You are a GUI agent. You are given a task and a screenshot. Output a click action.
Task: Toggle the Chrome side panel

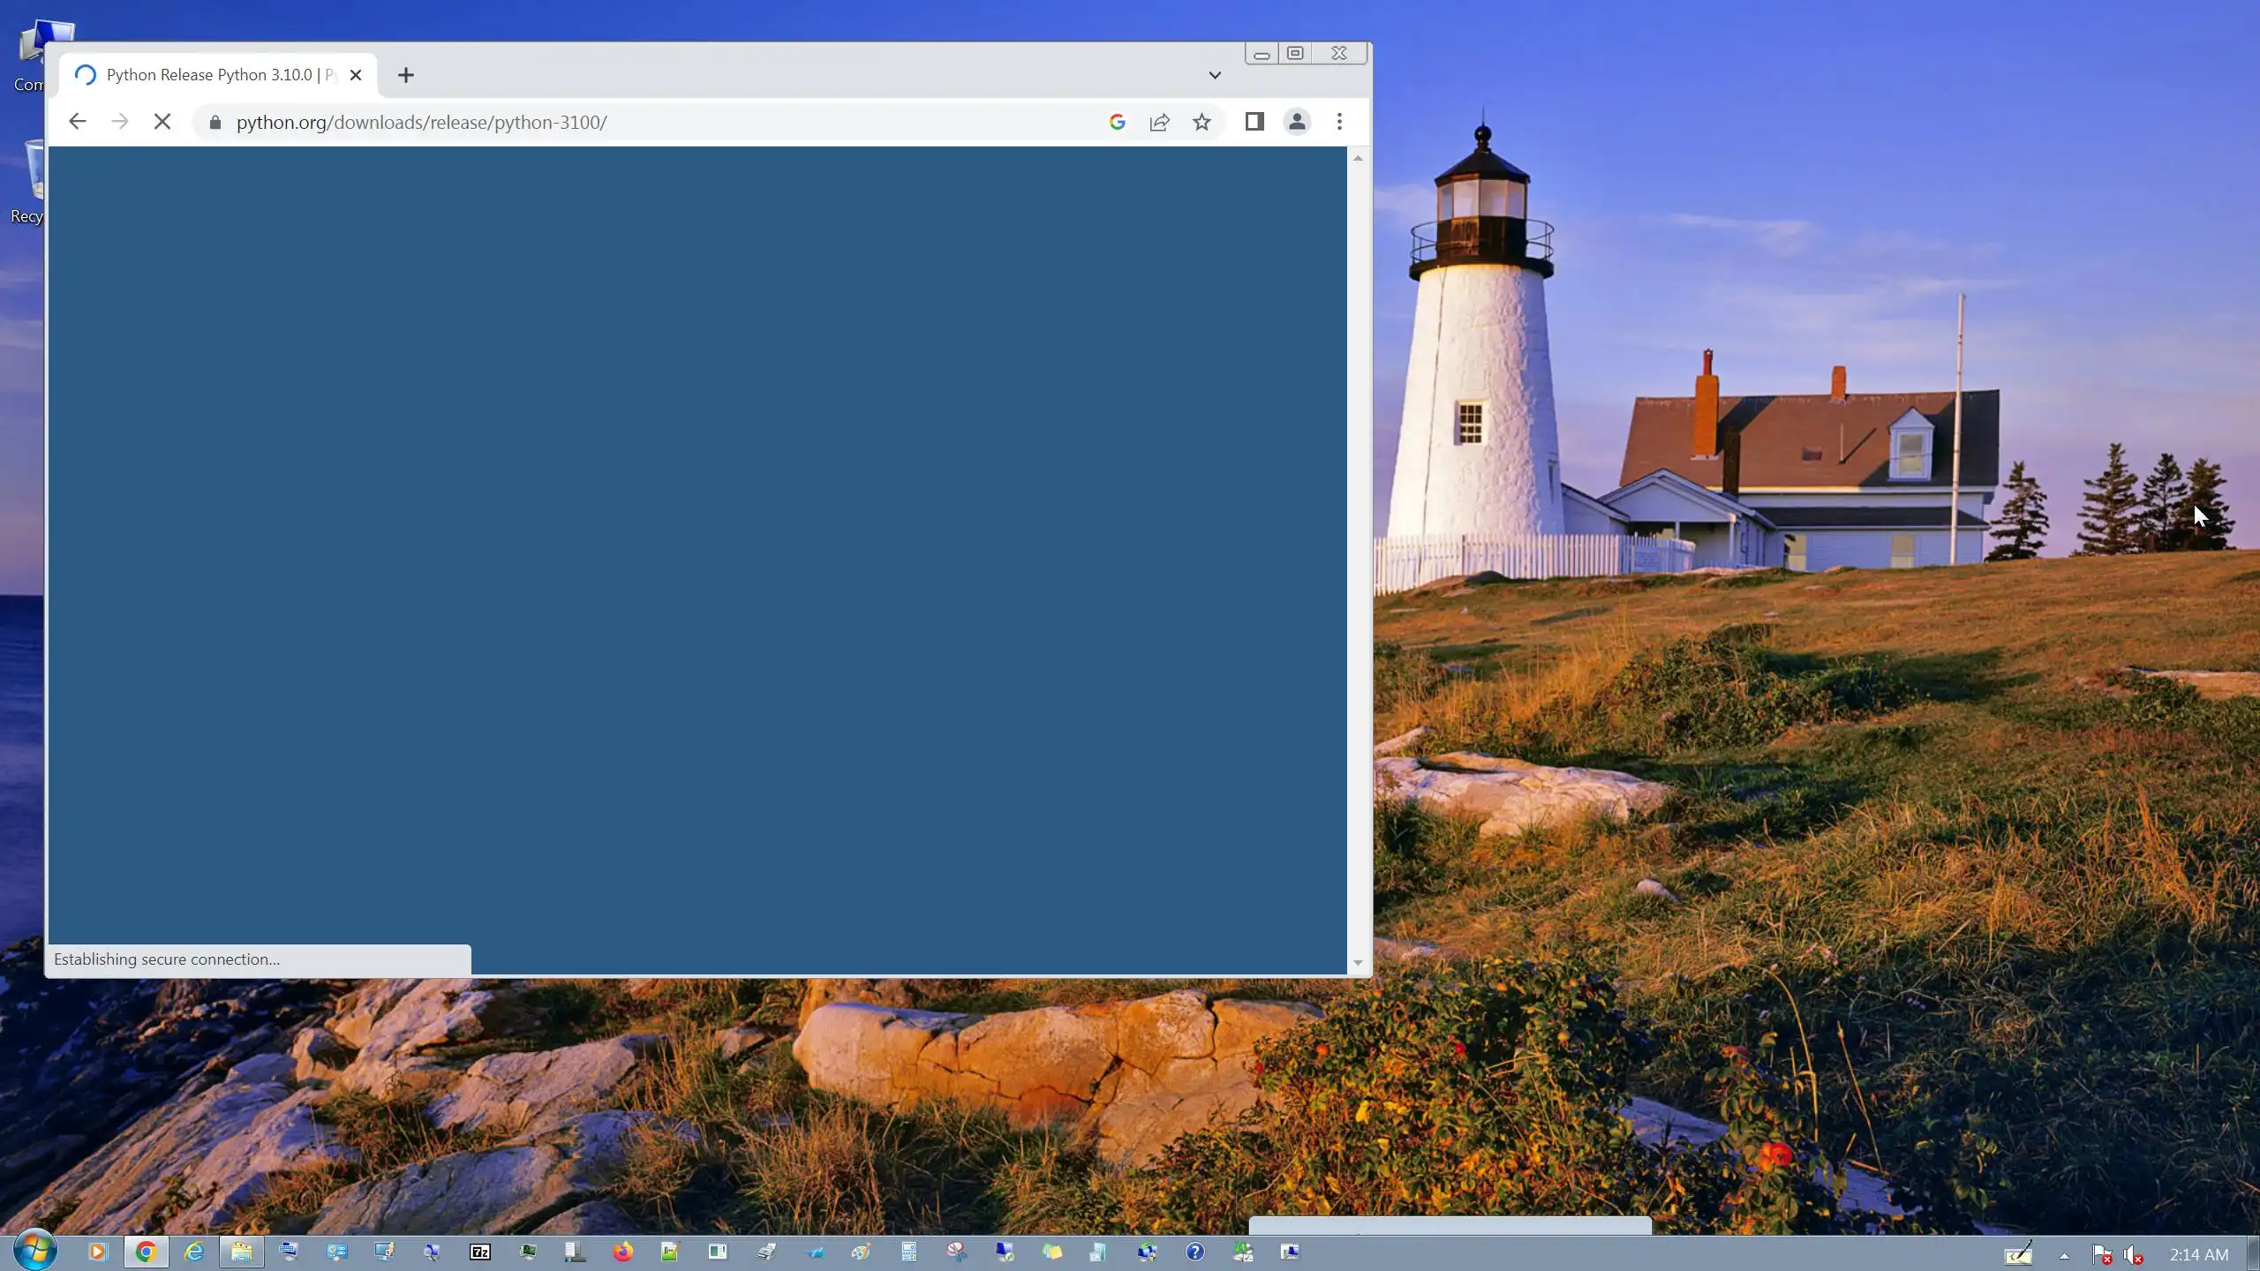tap(1254, 122)
